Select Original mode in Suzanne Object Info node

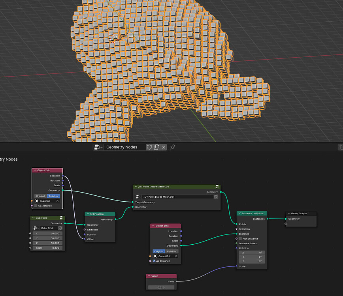(40, 196)
